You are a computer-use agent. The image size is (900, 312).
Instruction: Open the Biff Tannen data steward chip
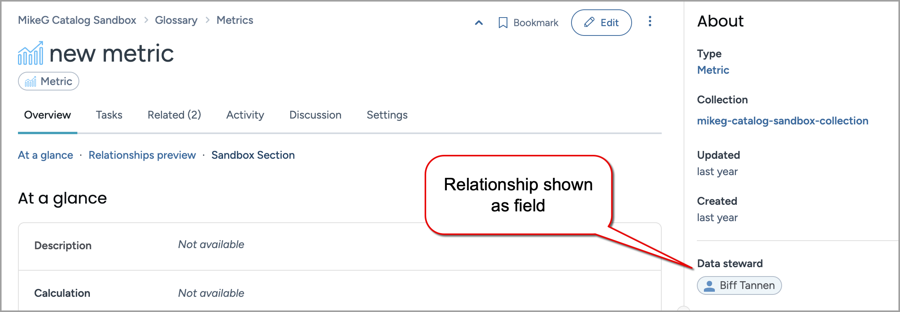click(746, 285)
